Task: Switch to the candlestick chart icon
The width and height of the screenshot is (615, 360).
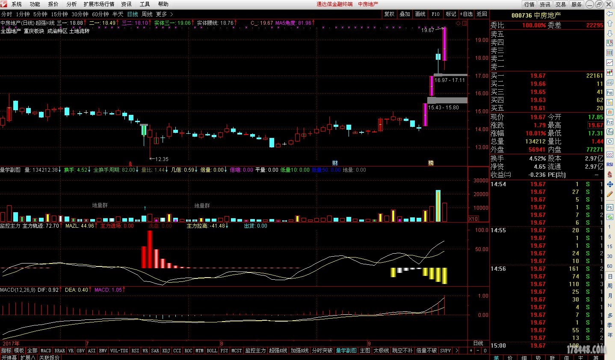Action: [610, 72]
